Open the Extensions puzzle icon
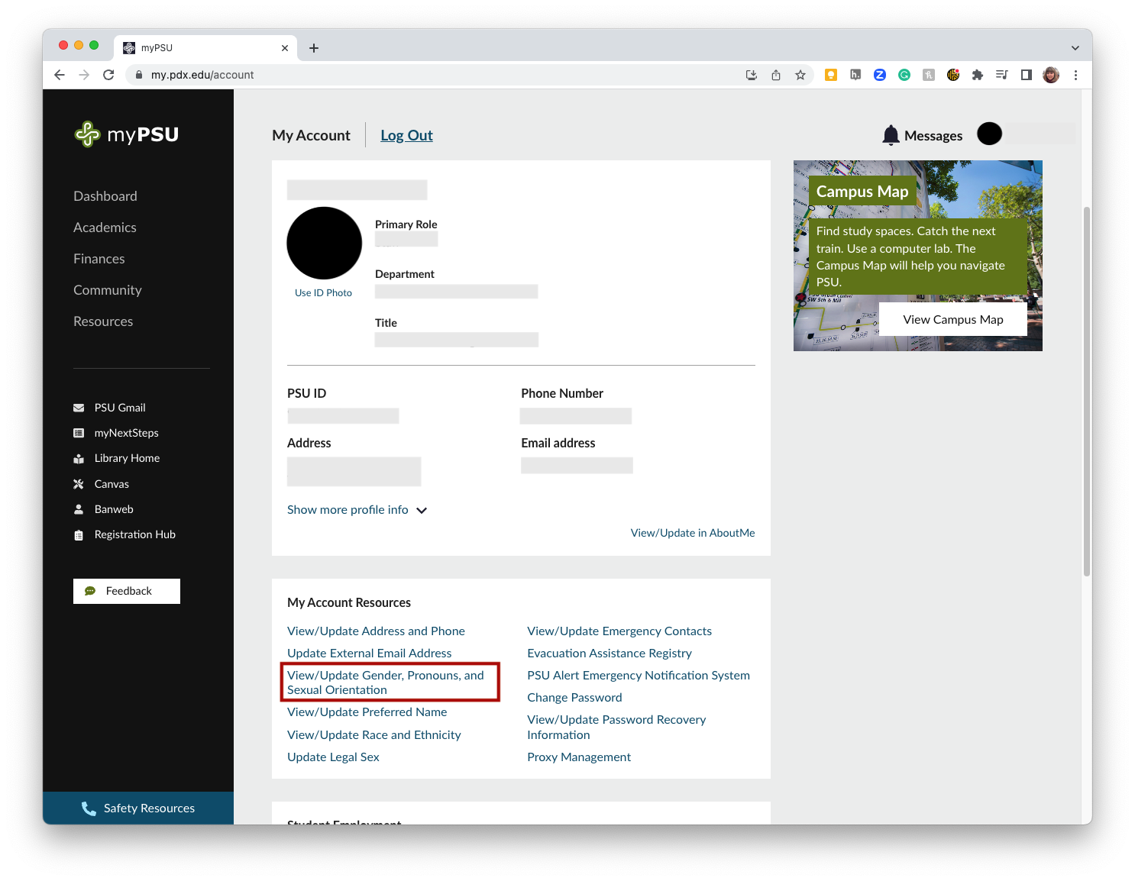 pyautogui.click(x=978, y=75)
